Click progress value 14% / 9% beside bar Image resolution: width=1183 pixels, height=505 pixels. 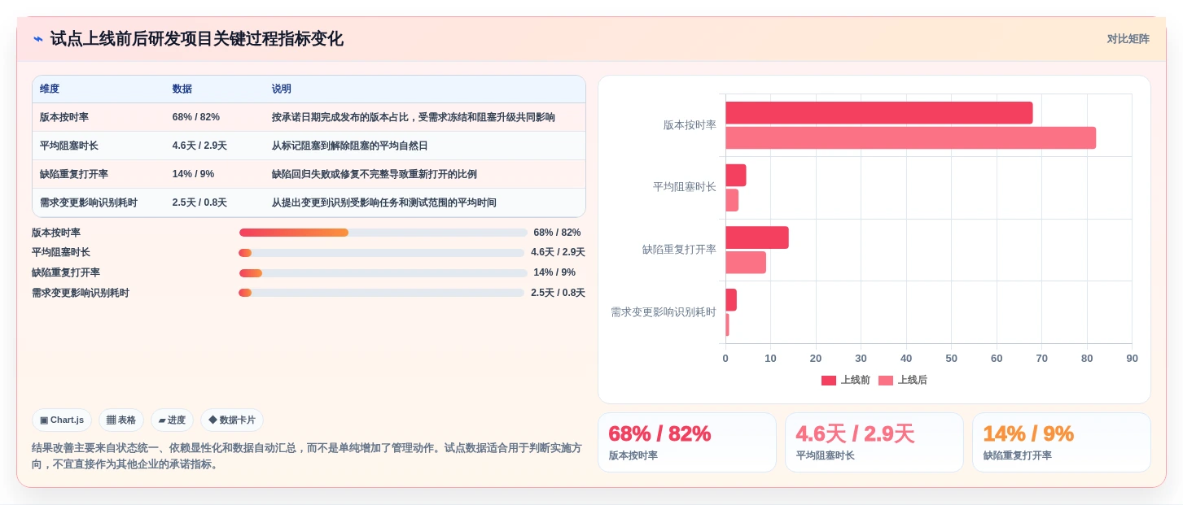point(554,272)
